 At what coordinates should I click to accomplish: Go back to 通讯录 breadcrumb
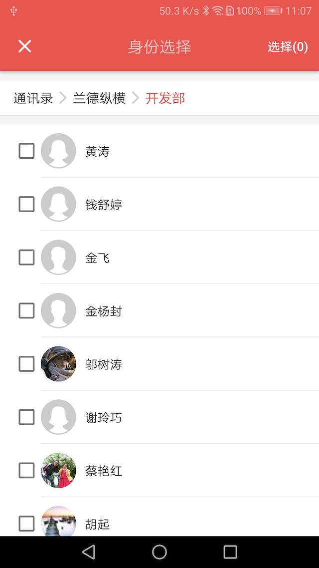click(x=33, y=98)
